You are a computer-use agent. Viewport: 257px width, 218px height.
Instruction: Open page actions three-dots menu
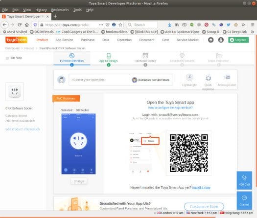(101, 25)
